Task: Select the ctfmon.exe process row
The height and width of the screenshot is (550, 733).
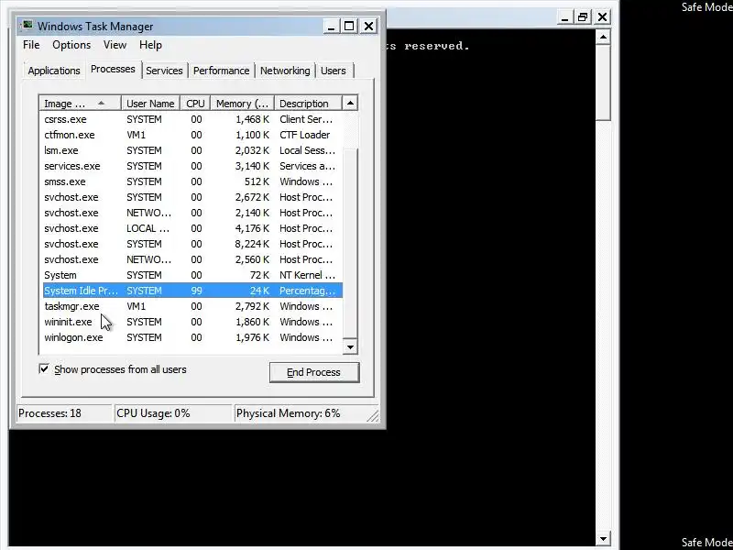Action: click(192, 135)
